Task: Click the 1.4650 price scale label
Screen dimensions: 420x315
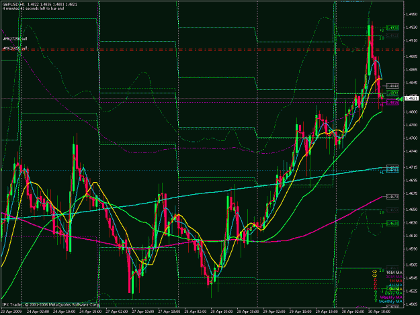Action: pos(411,210)
